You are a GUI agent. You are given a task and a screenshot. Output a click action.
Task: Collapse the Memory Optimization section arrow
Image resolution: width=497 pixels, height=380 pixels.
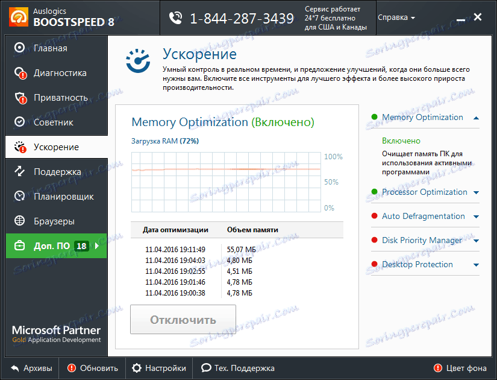476,118
